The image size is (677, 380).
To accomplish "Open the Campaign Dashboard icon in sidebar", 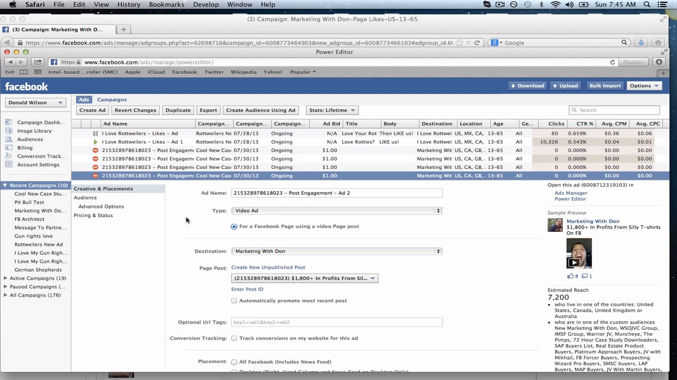I will (8, 122).
